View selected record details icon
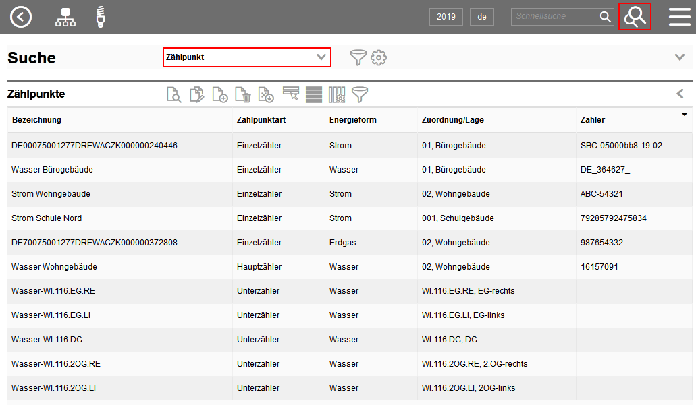Viewport: 696px width, 405px height. tap(174, 94)
